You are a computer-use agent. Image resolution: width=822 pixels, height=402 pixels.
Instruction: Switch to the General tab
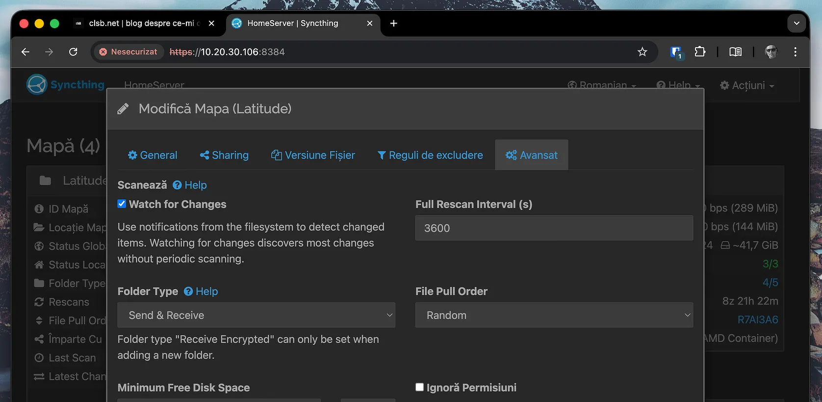[153, 155]
